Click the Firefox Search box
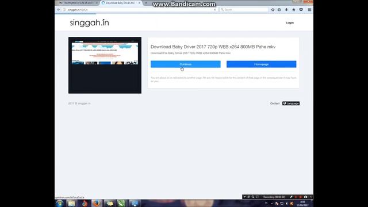 pyautogui.click(x=244, y=10)
